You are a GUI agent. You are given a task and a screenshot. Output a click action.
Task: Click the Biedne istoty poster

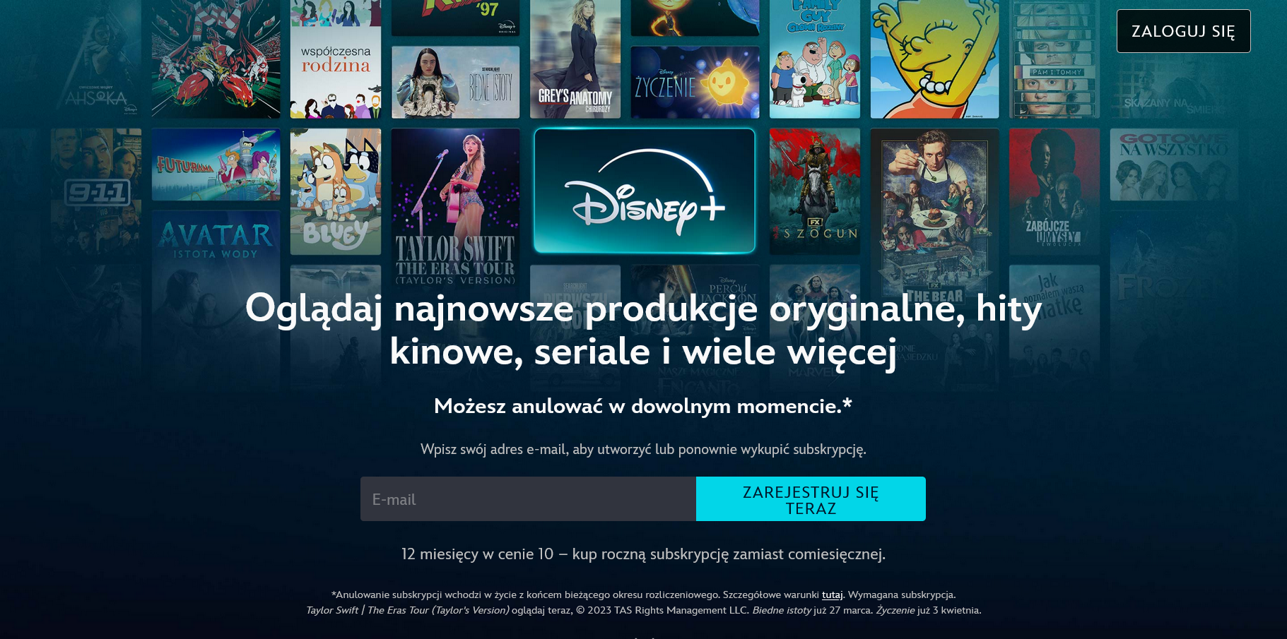point(455,83)
